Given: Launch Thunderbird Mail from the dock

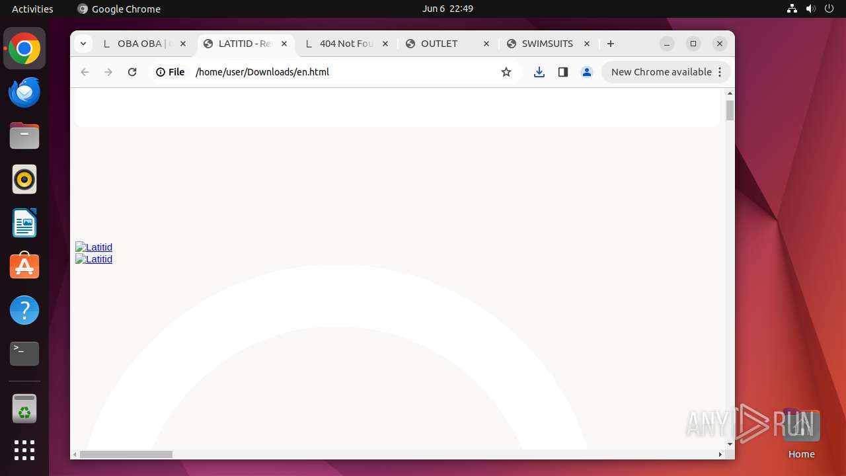Looking at the screenshot, I should (24, 92).
